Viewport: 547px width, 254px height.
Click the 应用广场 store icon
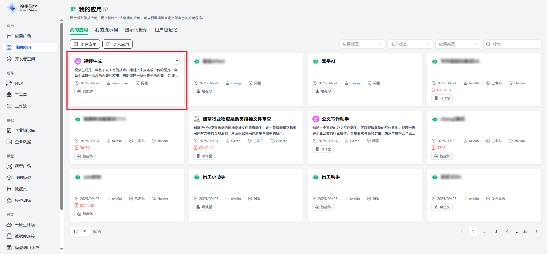[x=9, y=36]
